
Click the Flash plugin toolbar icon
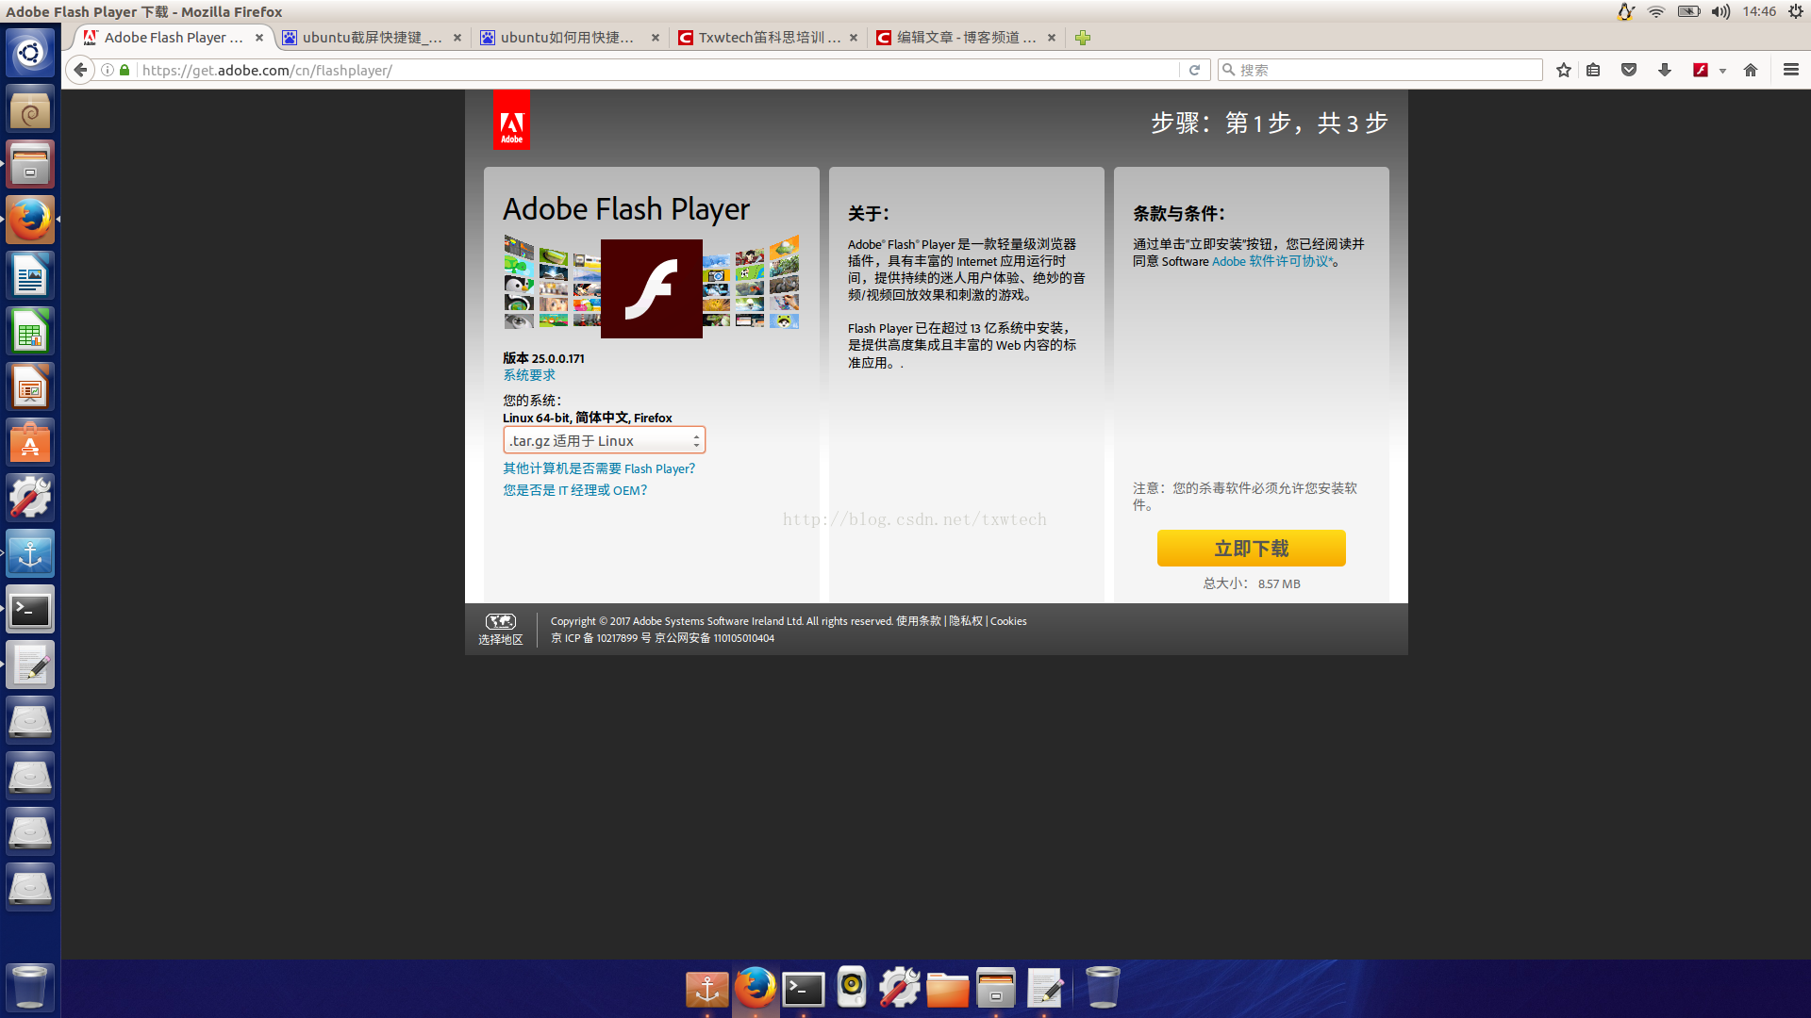point(1701,70)
